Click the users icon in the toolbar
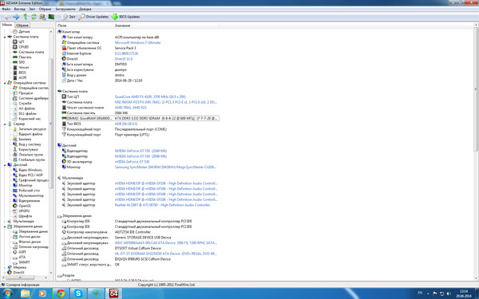The image size is (479, 299). [42, 17]
